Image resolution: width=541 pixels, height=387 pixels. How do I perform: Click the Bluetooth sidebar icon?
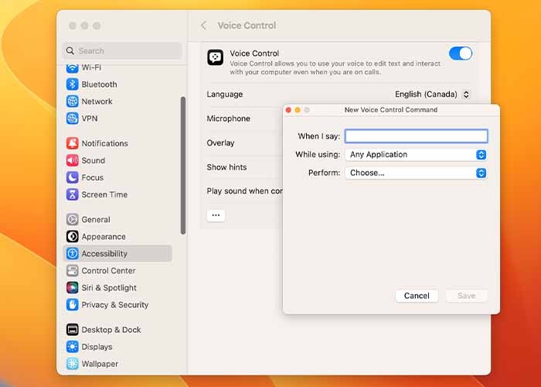click(x=72, y=84)
